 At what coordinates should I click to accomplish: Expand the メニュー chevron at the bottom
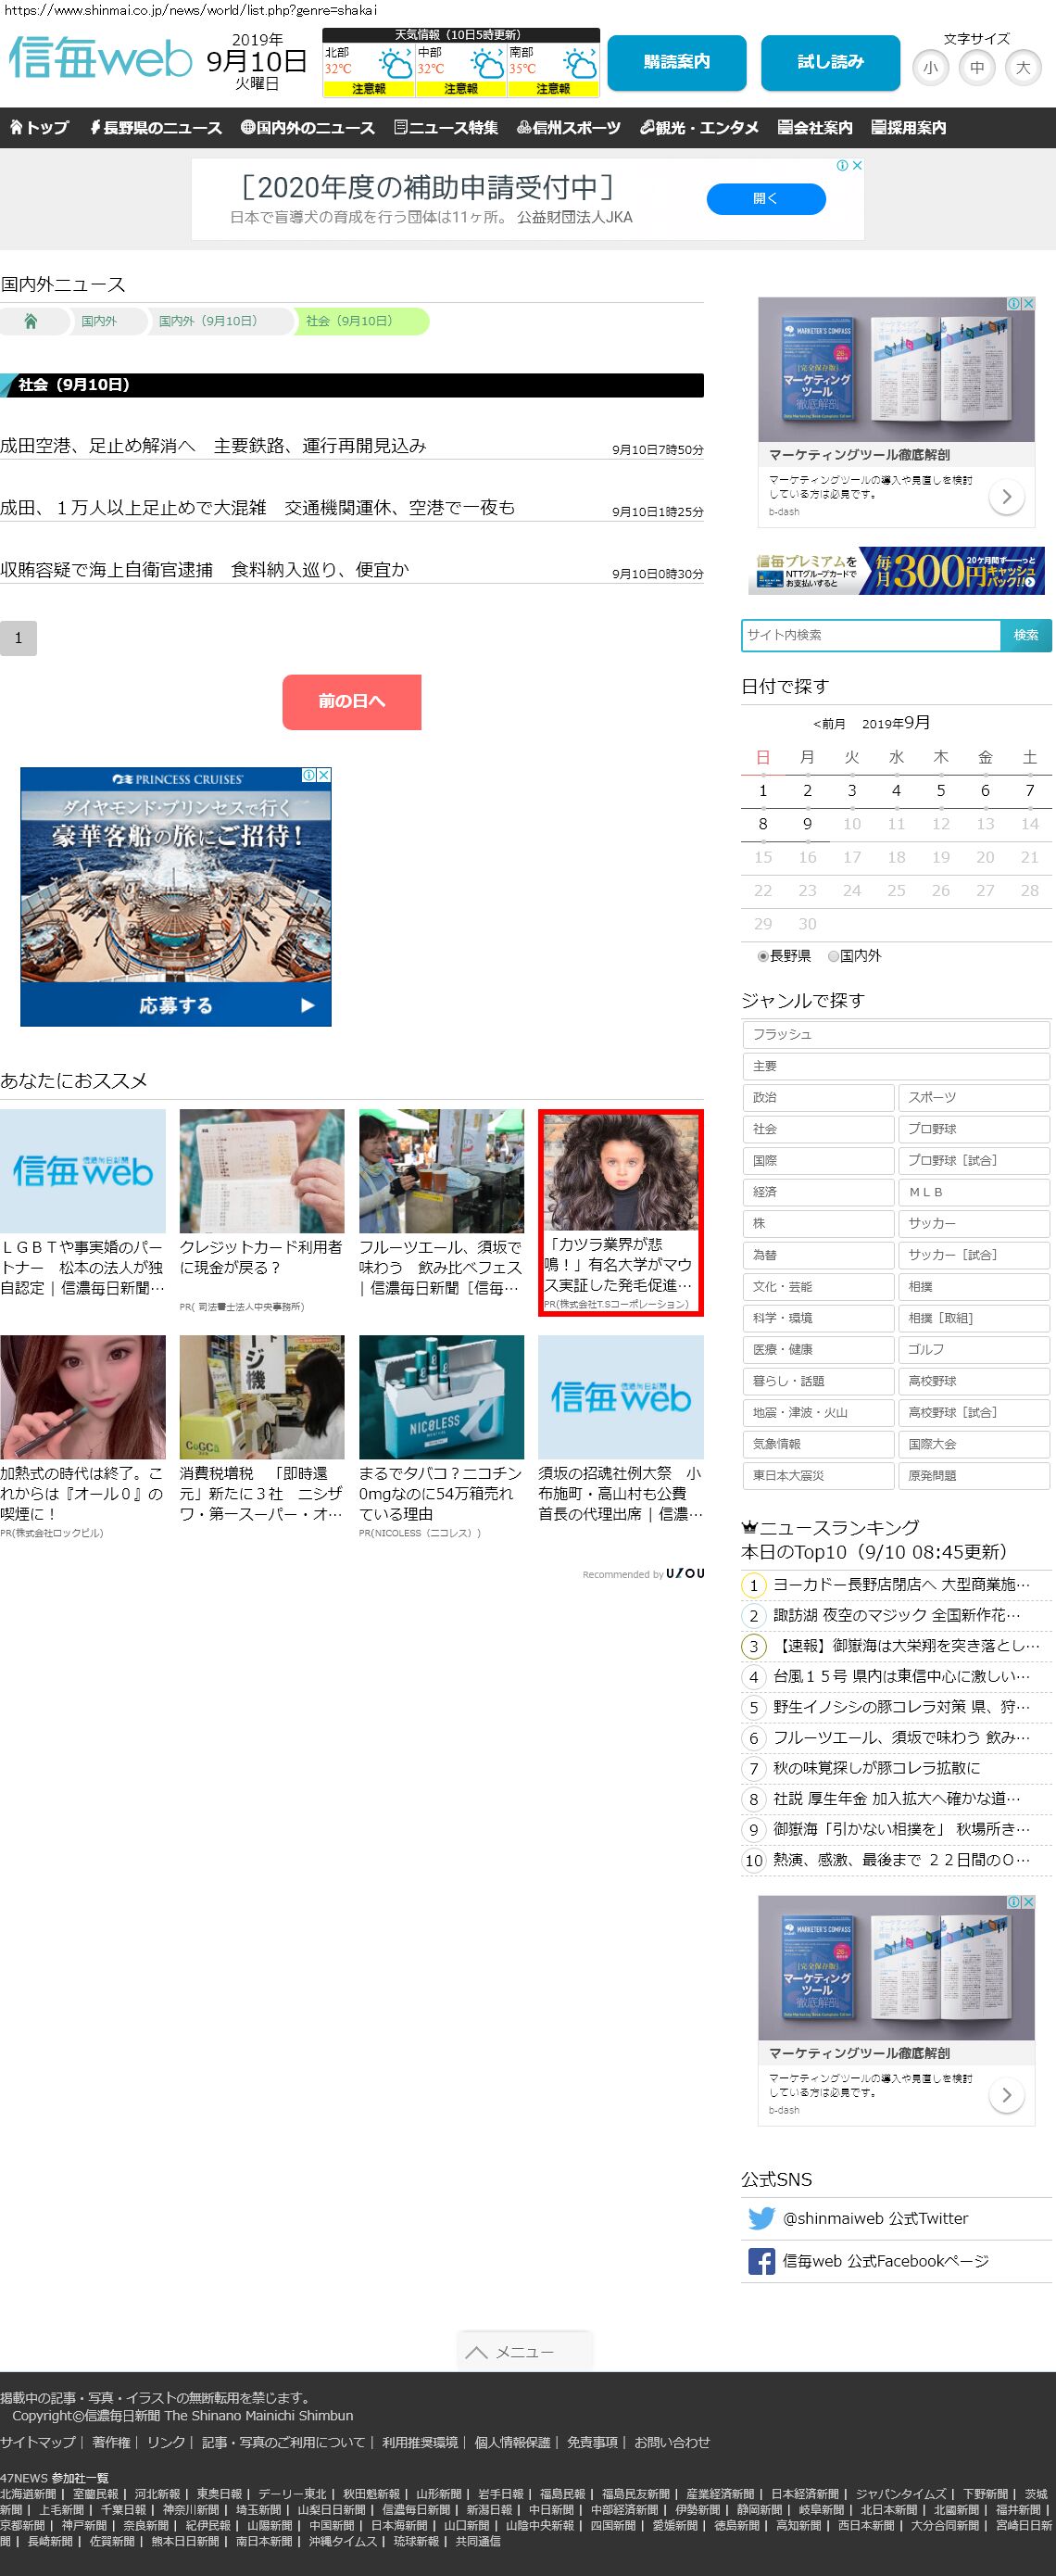point(477,2352)
